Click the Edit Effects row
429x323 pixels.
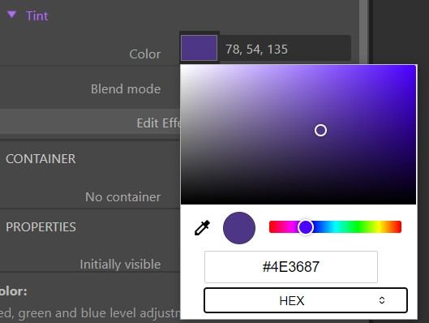[90, 123]
